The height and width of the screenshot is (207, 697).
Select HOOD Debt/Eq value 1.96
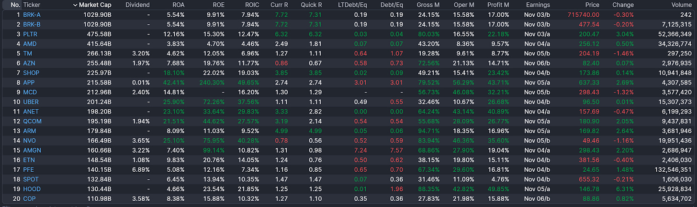(x=397, y=189)
